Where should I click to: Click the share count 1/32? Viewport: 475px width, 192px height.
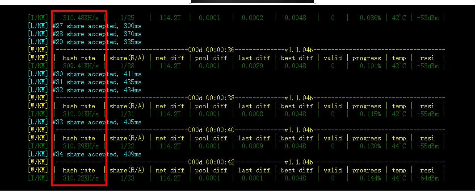coord(127,146)
